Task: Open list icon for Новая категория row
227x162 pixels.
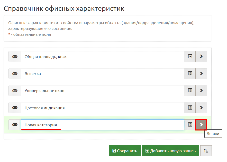Action: [x=190, y=125]
